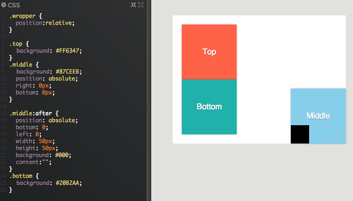This screenshot has width=353, height=201.
Task: Click the expand CSS panel arrows icon
Action: [x=141, y=5]
